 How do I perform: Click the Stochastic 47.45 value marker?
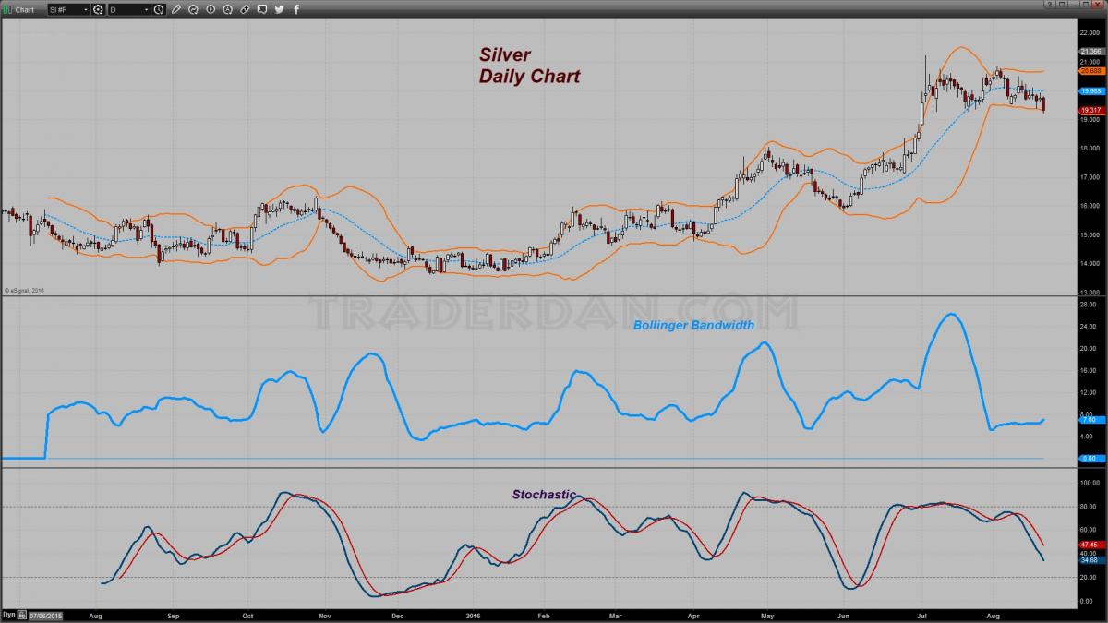[1090, 545]
